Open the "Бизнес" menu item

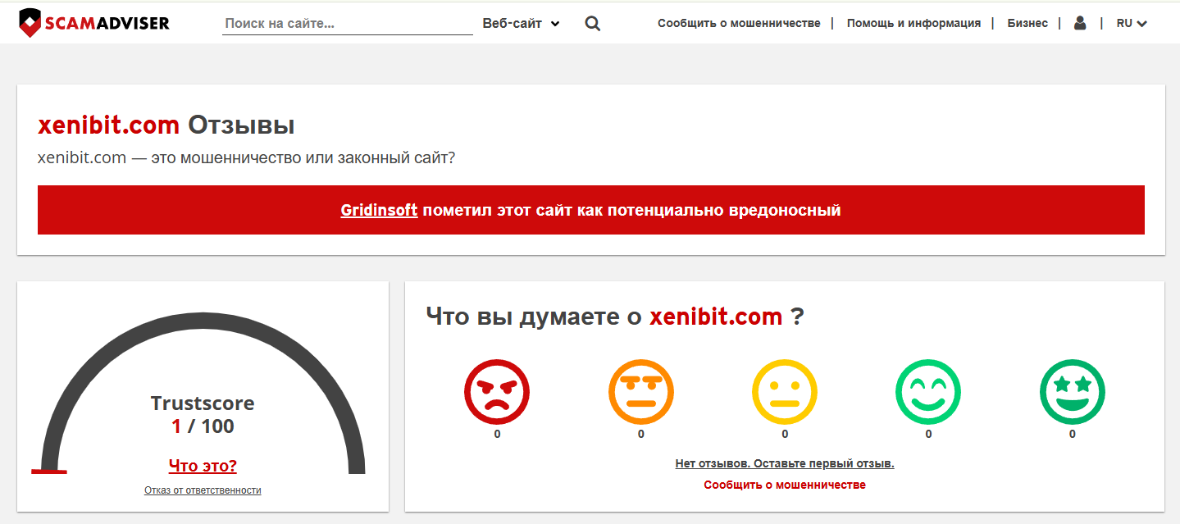[x=1027, y=23]
